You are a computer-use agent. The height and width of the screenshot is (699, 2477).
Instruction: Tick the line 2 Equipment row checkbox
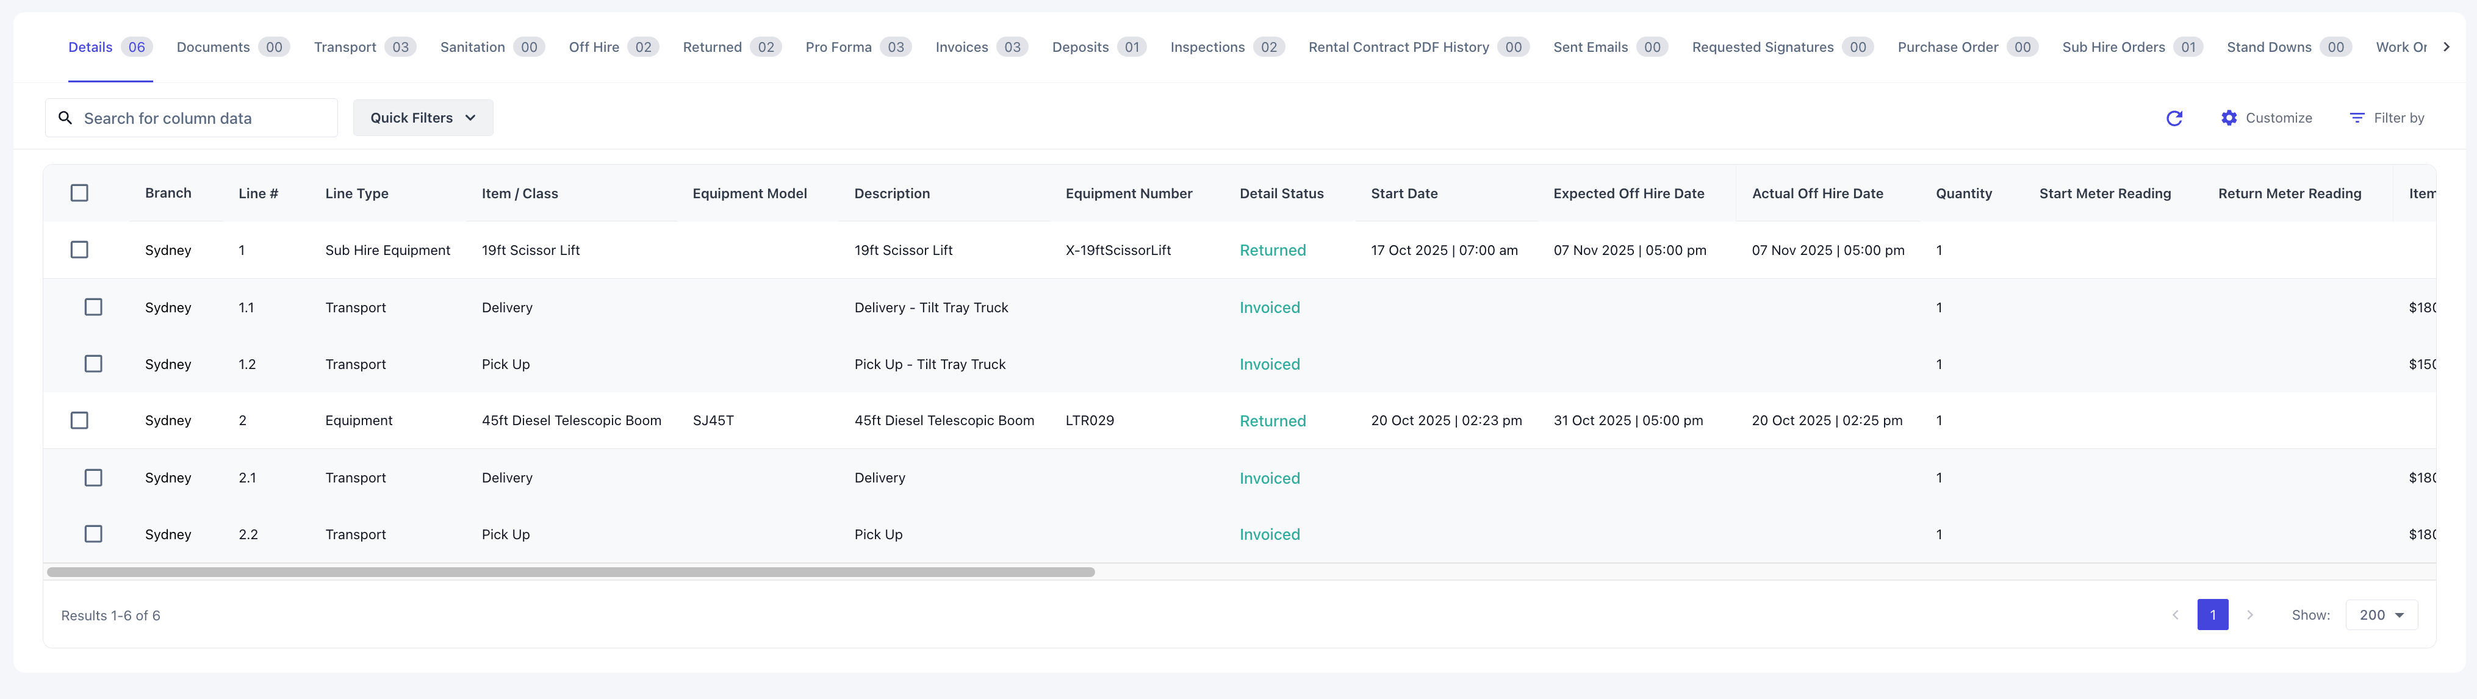click(x=80, y=420)
